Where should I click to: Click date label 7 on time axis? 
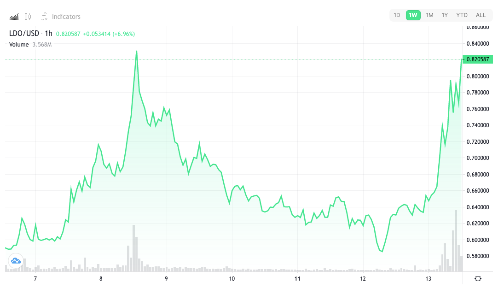35,278
